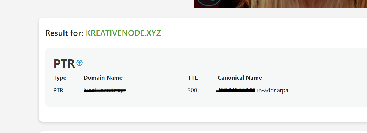Click the teal circular icon on the photo

click(209, 2)
